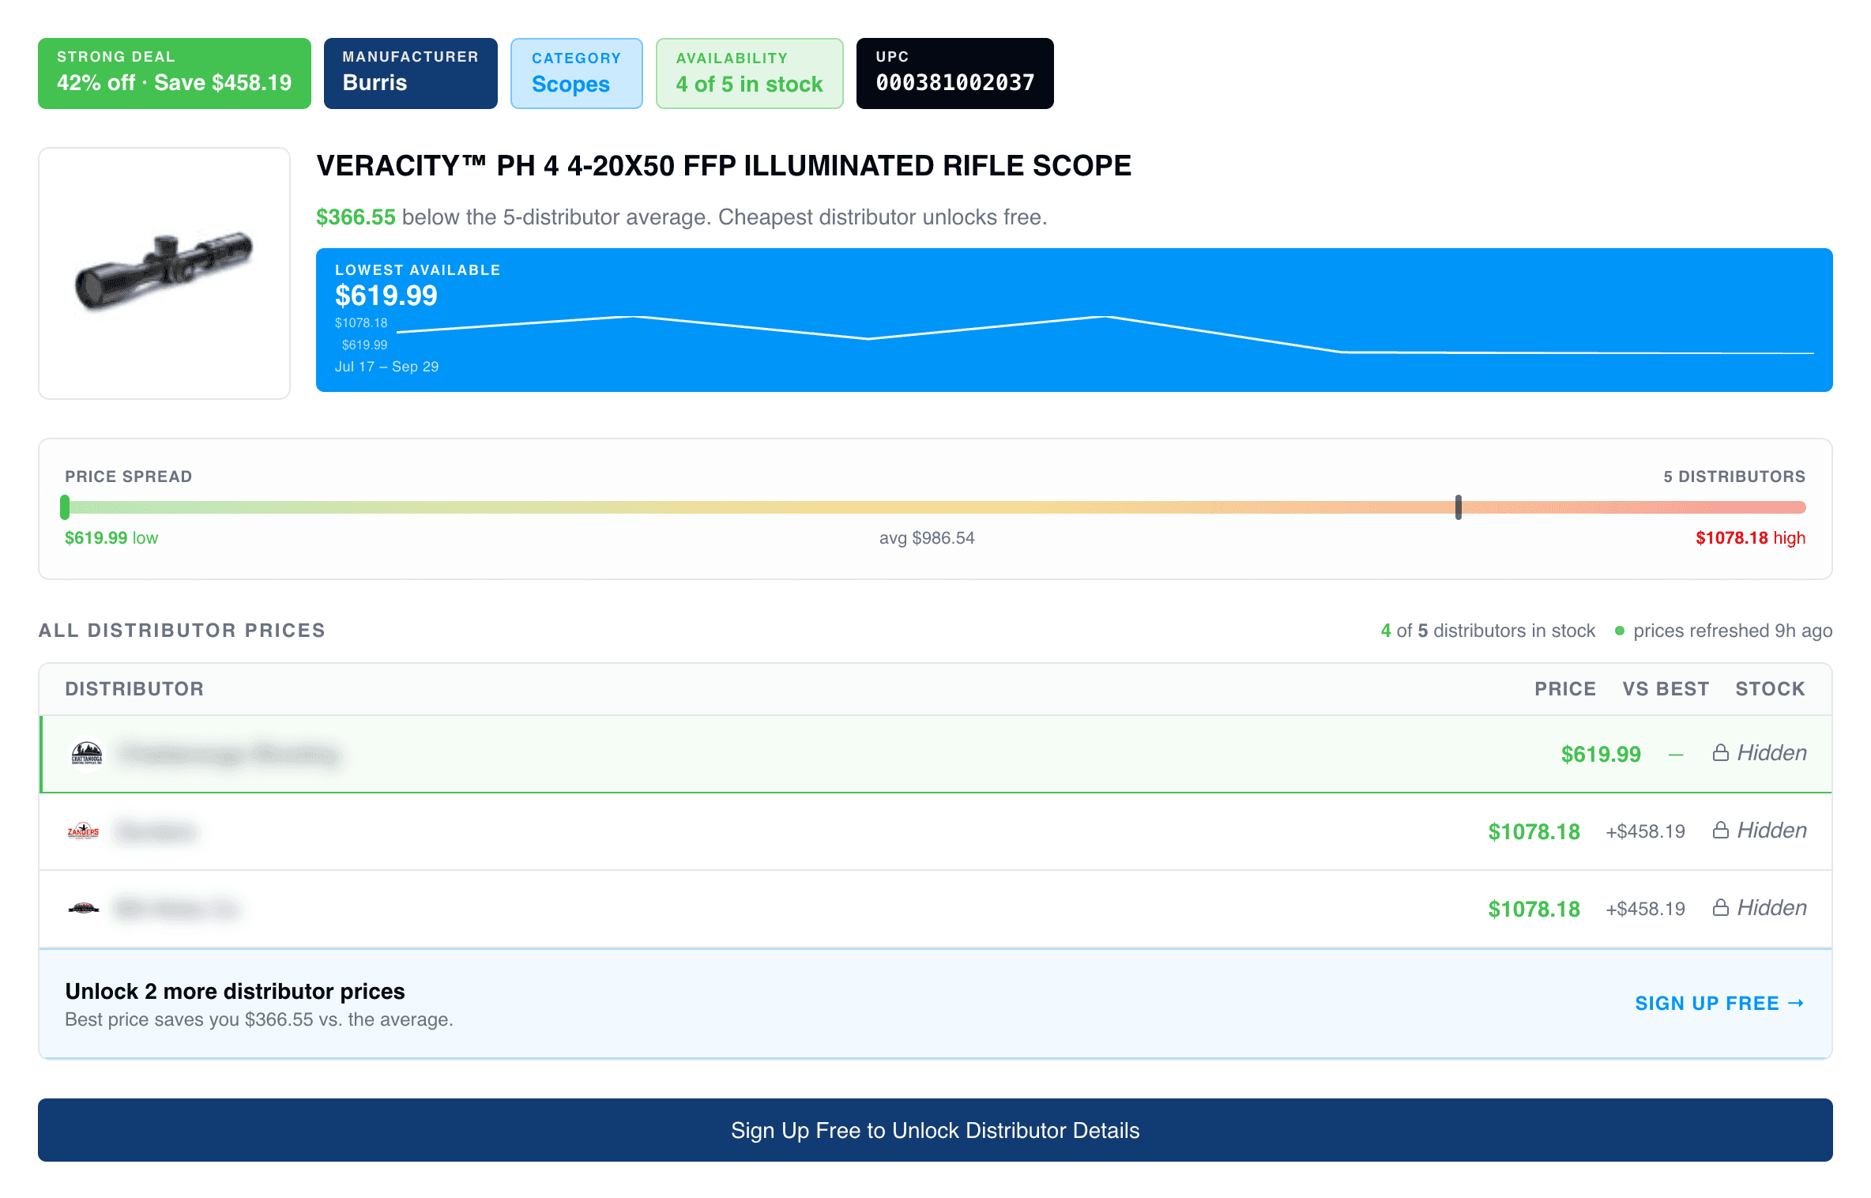This screenshot has height=1198, width=1871.
Task: Click the Stock column header
Action: 1770,689
